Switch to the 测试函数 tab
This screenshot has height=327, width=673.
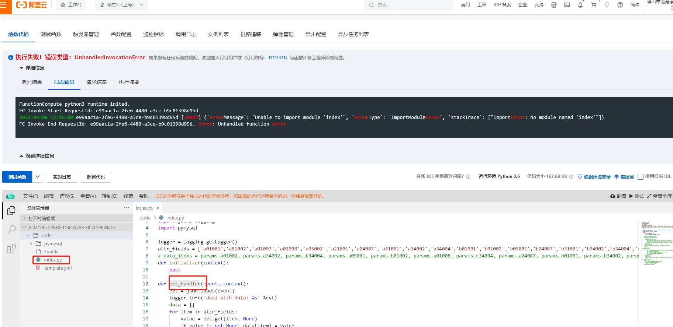point(51,34)
